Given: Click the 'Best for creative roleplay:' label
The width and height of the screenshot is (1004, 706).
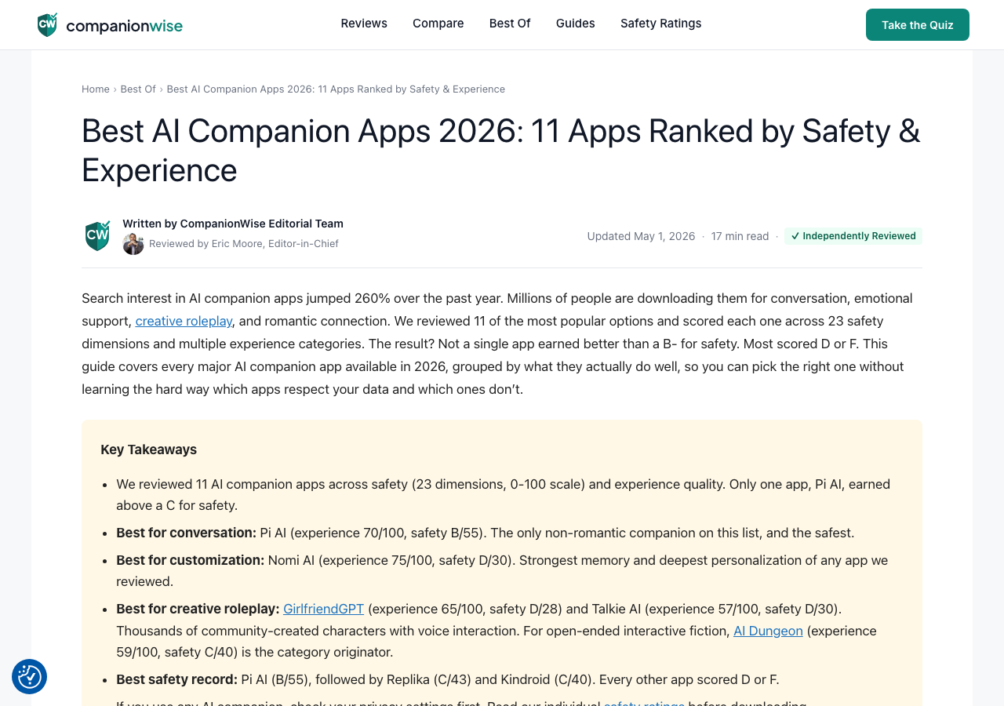Looking at the screenshot, I should click(x=198, y=609).
